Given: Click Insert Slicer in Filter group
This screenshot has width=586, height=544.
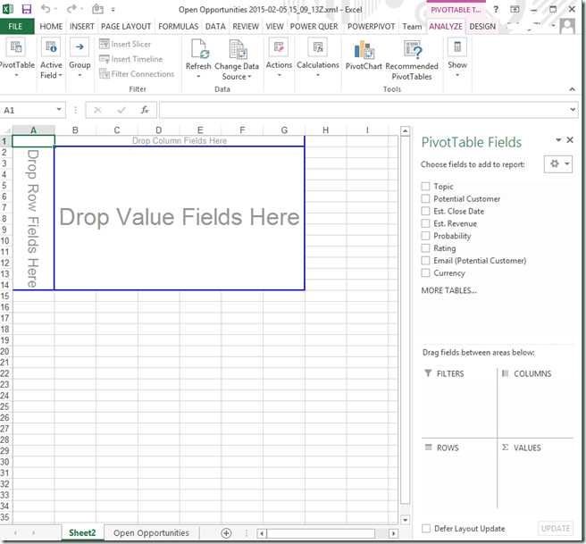Looking at the screenshot, I should [x=125, y=44].
